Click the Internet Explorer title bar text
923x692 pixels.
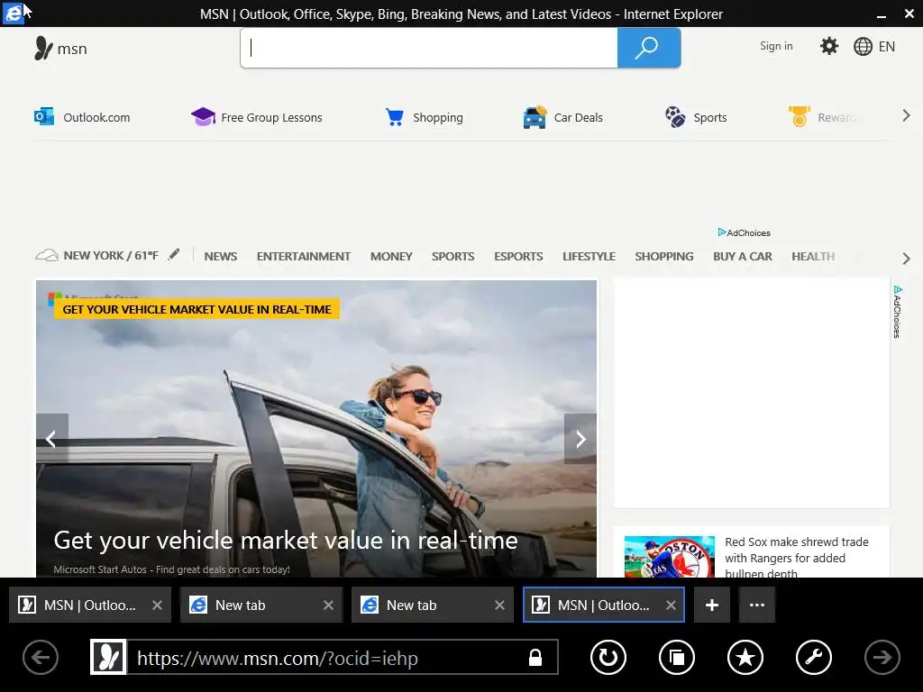point(461,14)
